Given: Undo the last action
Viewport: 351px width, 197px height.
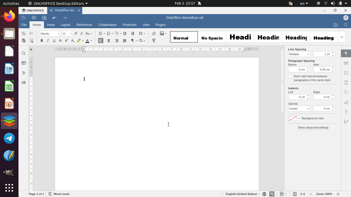Looking at the screenshot, I should pyautogui.click(x=54, y=18).
